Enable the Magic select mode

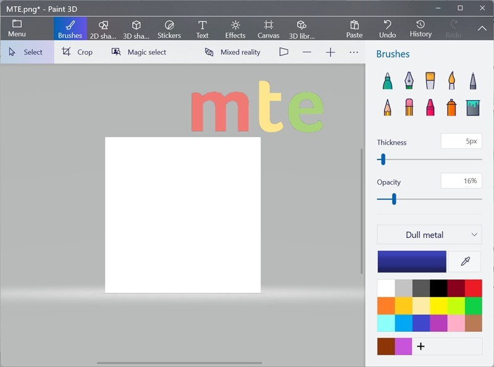coord(138,53)
